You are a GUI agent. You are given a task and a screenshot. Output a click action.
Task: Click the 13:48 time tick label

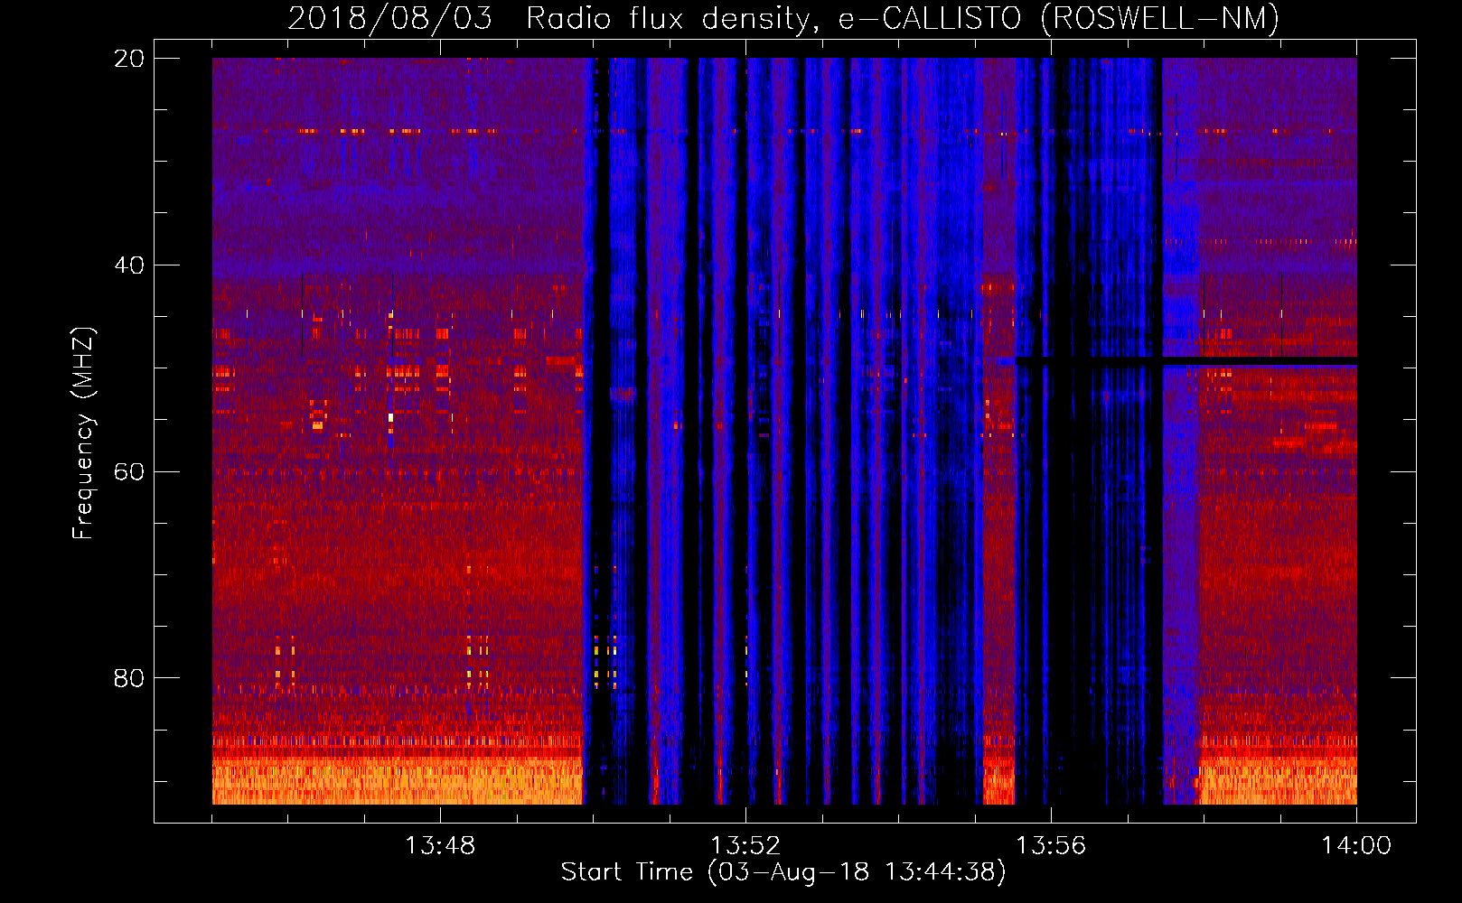pyautogui.click(x=440, y=846)
